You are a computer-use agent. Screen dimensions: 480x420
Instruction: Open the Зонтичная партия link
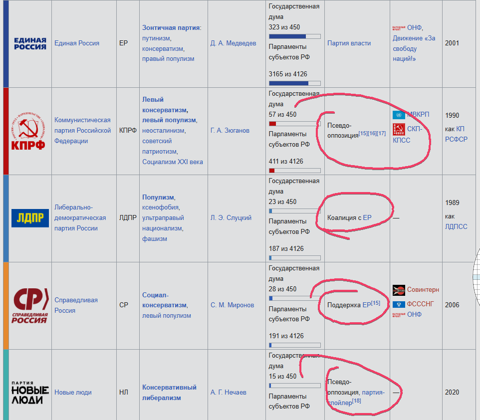point(171,28)
